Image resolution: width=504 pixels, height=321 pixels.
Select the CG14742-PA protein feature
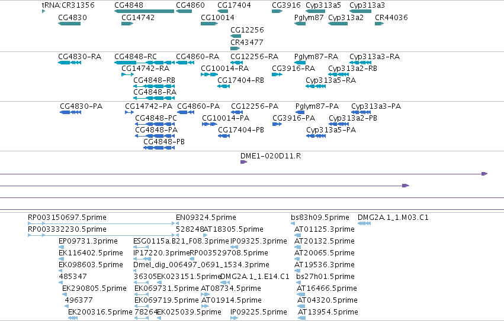click(x=130, y=112)
